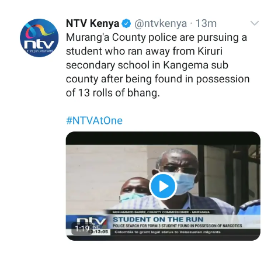The image size is (278, 253).
Task: Click the Colombia news ticker in video
Action: [x=168, y=232]
